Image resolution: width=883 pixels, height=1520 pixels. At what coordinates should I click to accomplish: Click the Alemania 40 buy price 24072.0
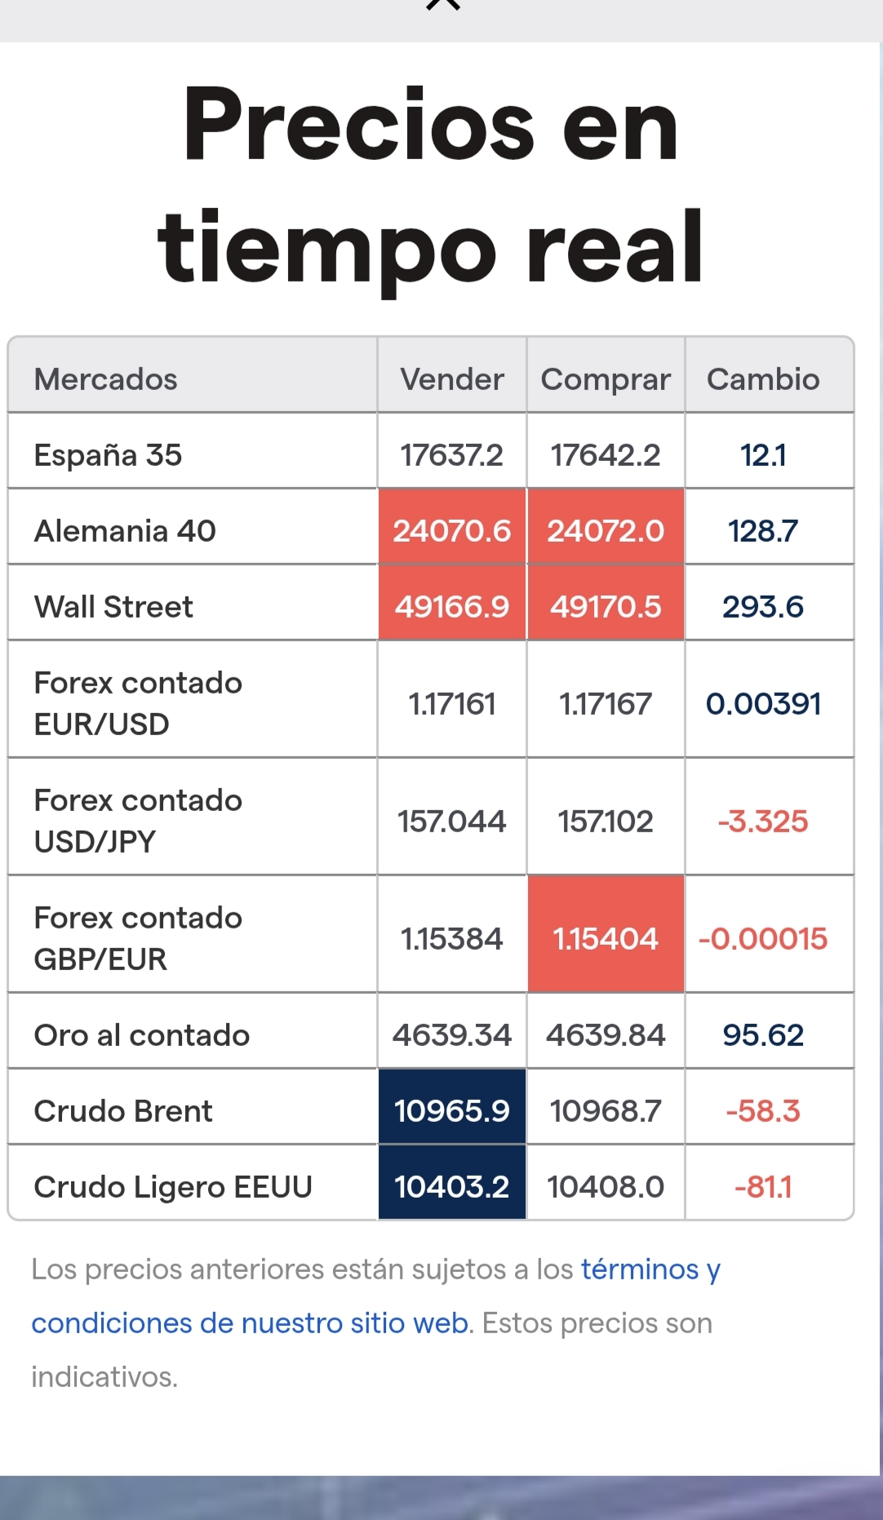pyautogui.click(x=606, y=531)
